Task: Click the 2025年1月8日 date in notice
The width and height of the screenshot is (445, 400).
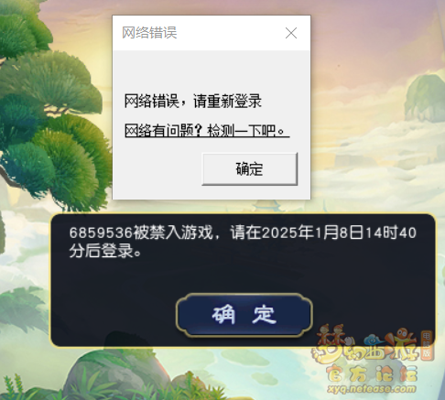Action: click(313, 232)
